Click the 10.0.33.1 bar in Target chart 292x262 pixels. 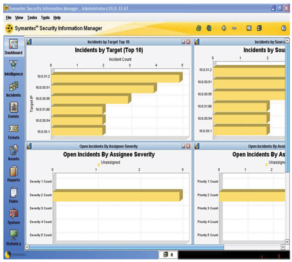coord(78,130)
